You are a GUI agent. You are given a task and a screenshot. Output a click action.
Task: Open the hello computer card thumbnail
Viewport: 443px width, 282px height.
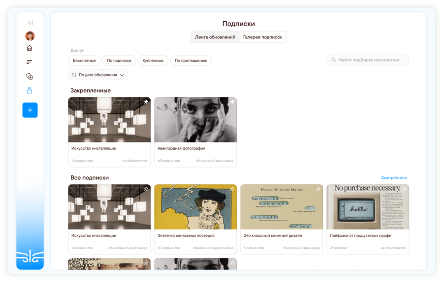pos(368,207)
